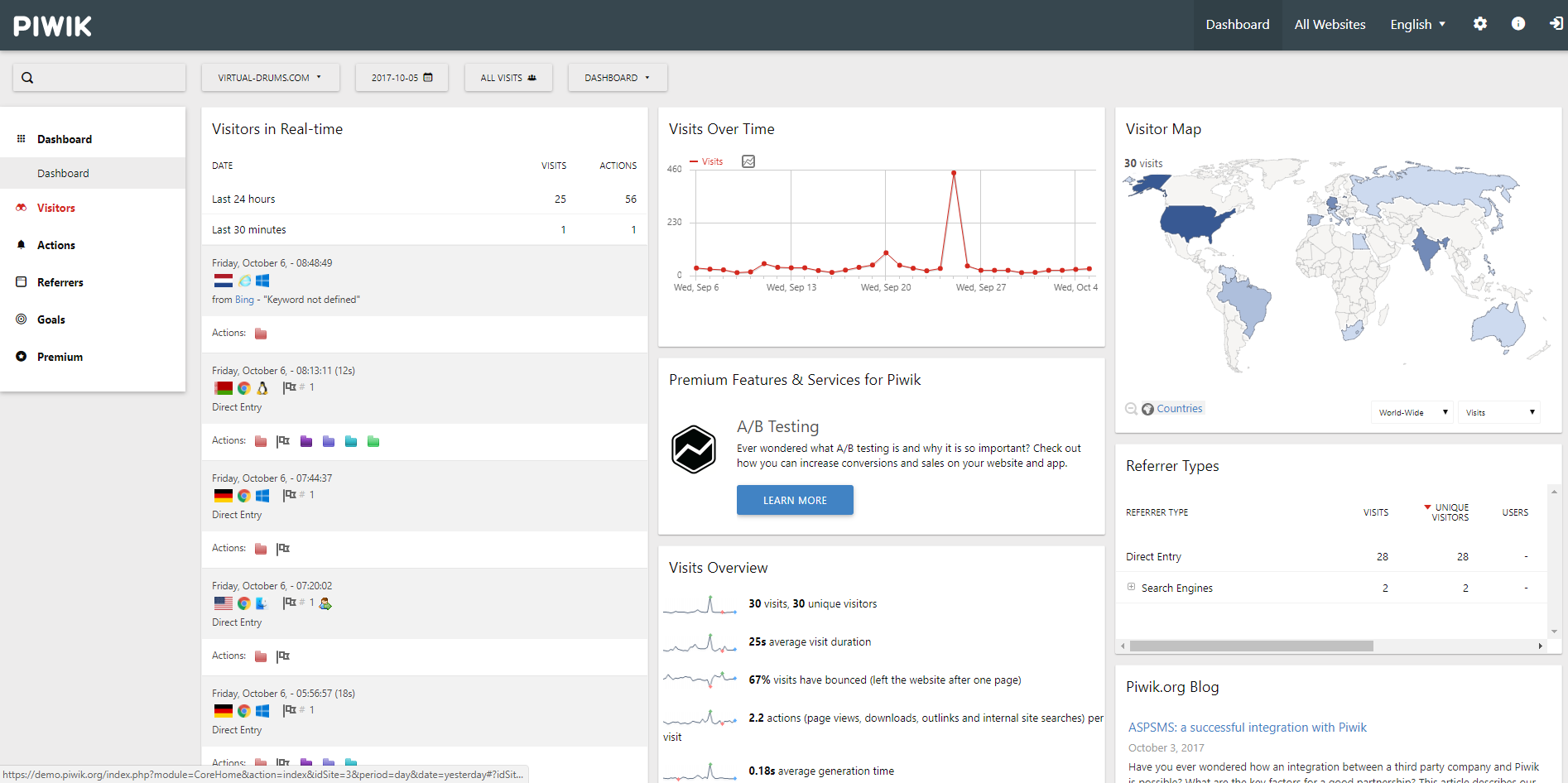Click the search input field
Image resolution: width=1568 pixels, height=783 pixels.
click(99, 78)
